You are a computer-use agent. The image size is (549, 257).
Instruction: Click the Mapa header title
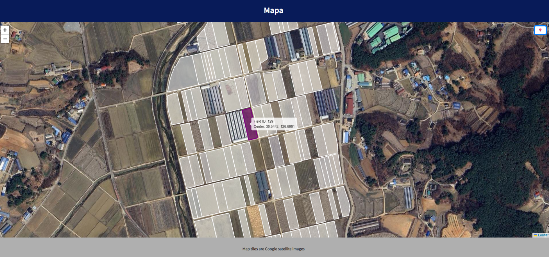[273, 11]
